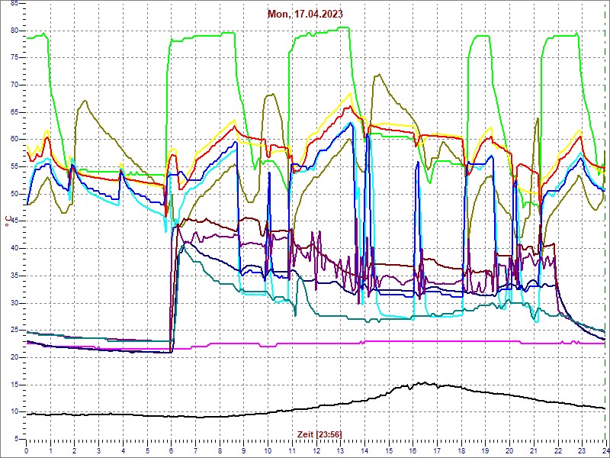
Task: Click the Zeit [23:56] axis label
Action: pyautogui.click(x=319, y=434)
